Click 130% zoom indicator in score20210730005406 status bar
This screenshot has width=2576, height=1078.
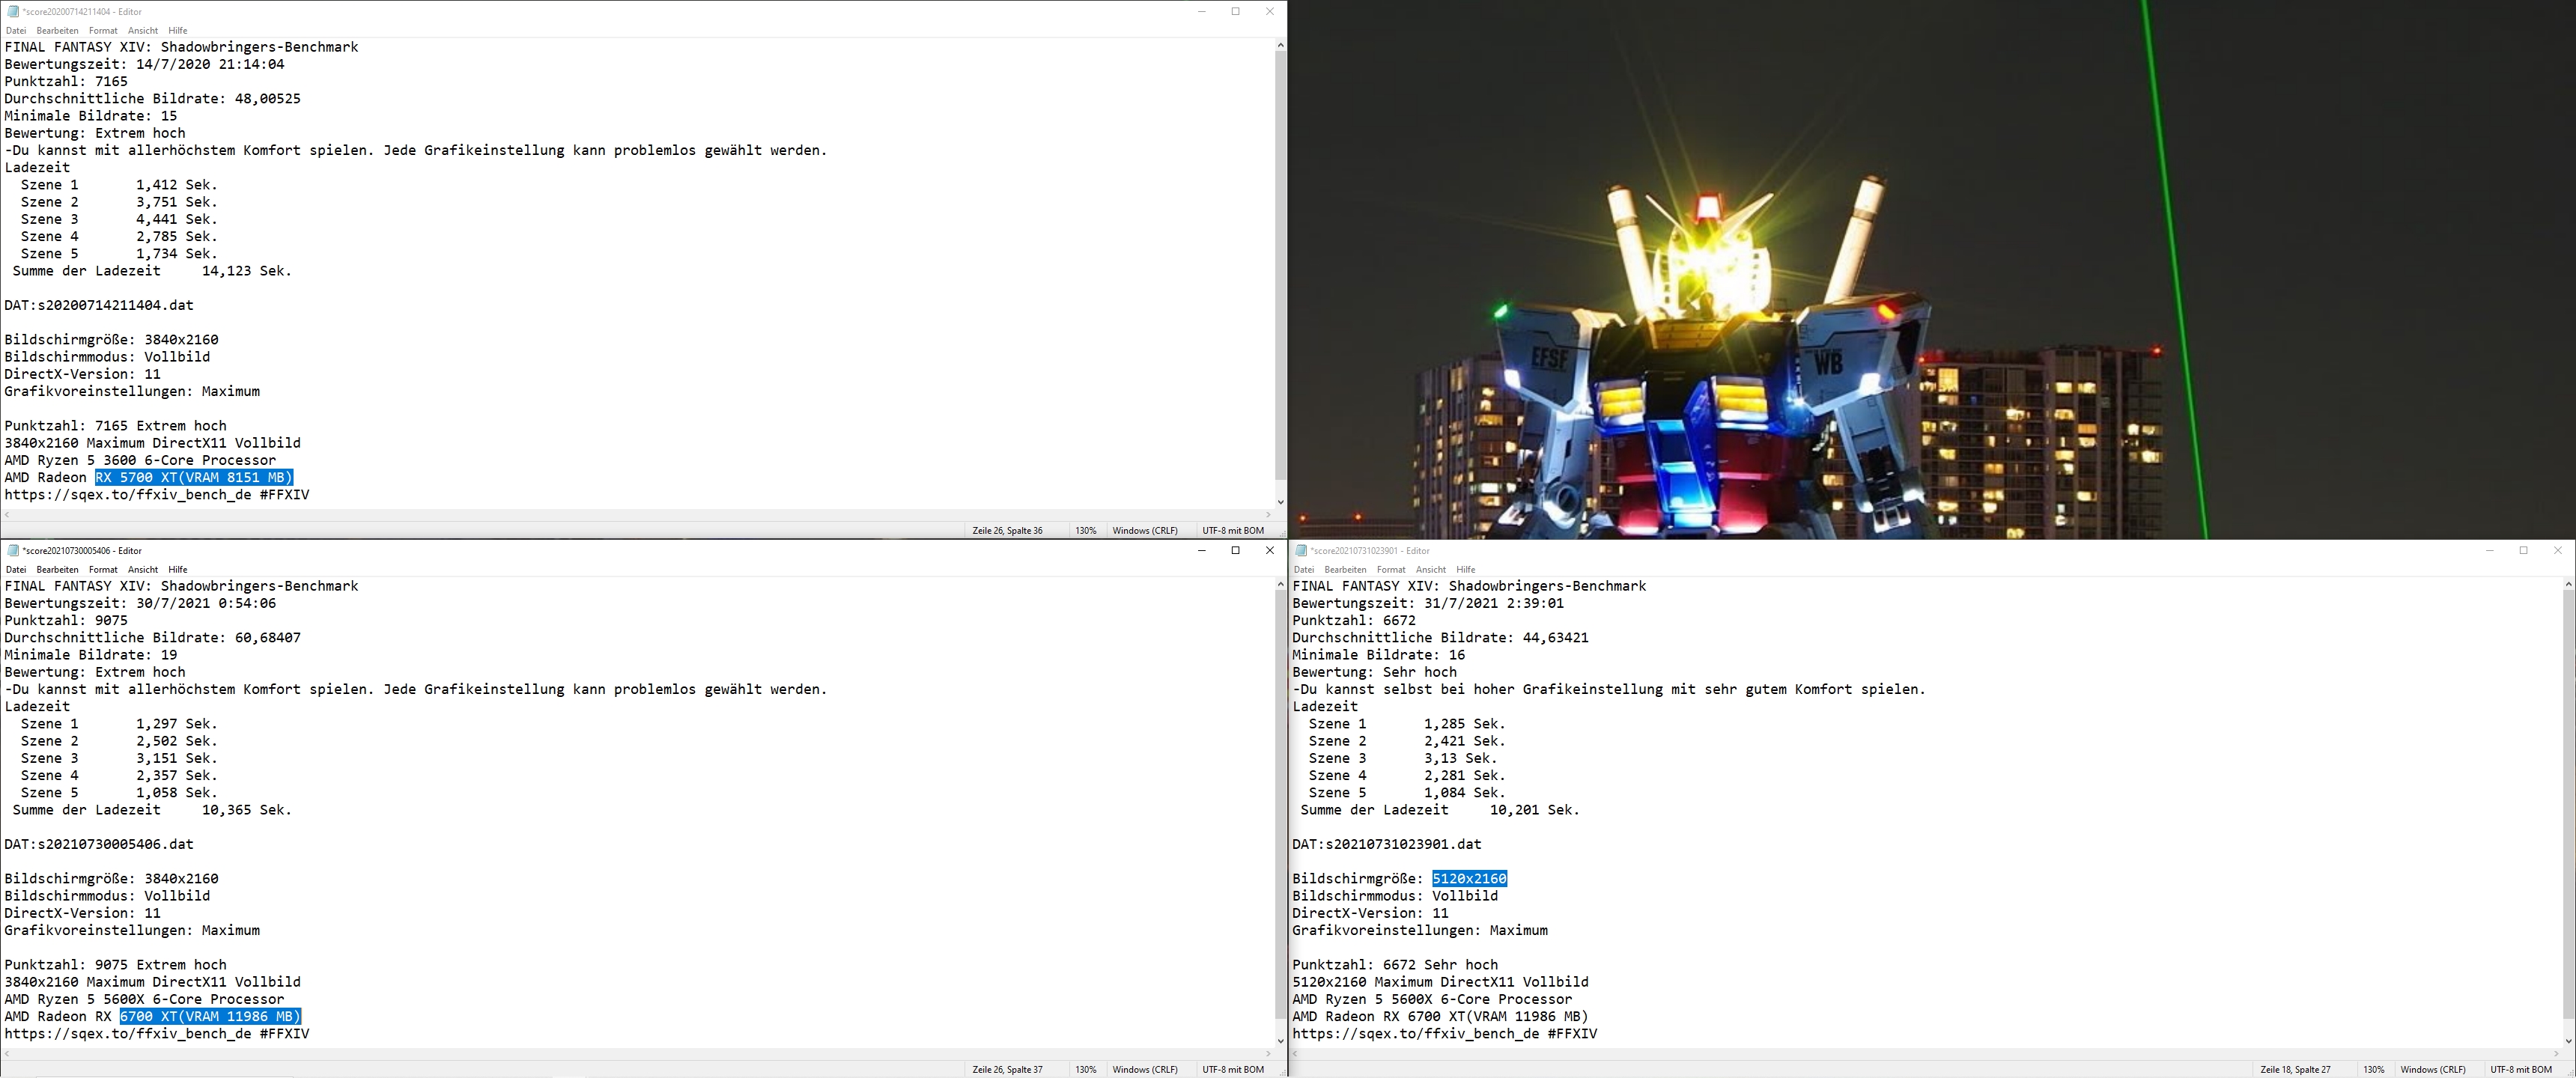(x=1086, y=1070)
